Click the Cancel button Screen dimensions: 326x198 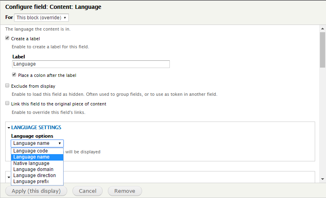tap(87, 191)
